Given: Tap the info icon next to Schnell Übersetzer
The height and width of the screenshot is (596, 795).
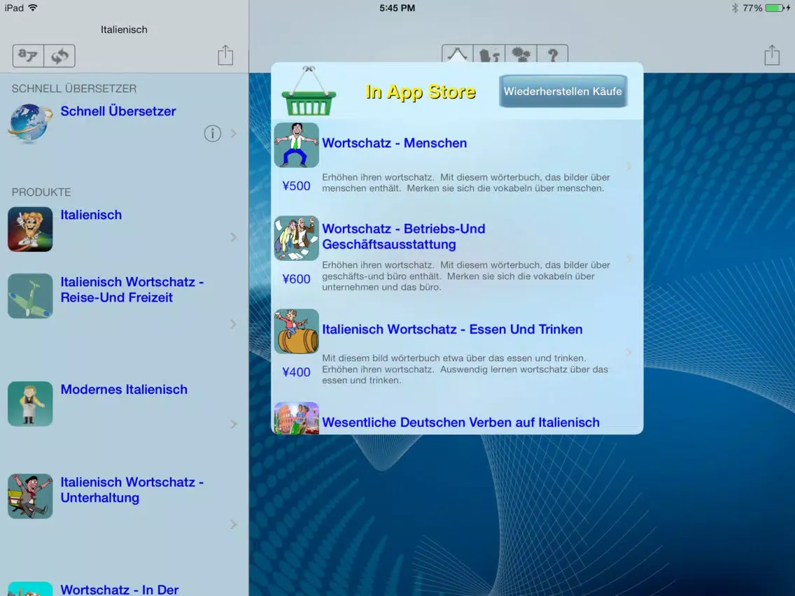Looking at the screenshot, I should click(x=213, y=134).
